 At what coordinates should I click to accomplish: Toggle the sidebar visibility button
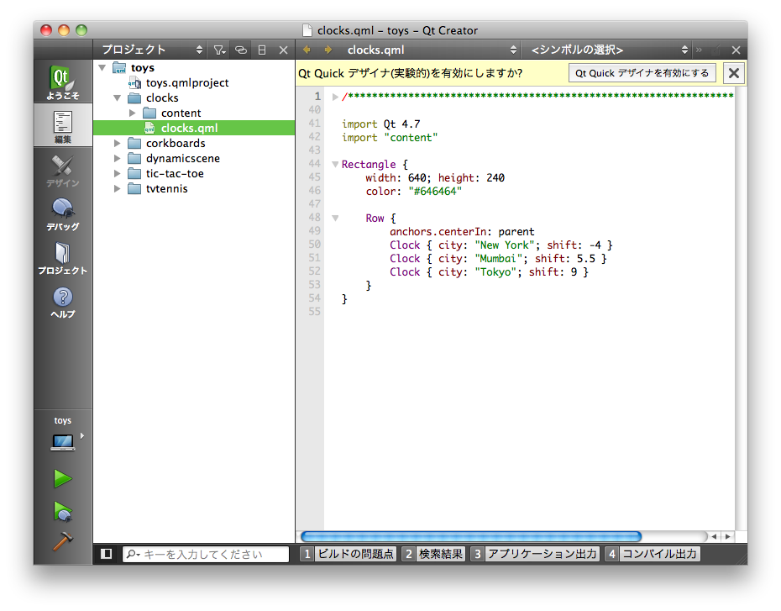click(107, 554)
